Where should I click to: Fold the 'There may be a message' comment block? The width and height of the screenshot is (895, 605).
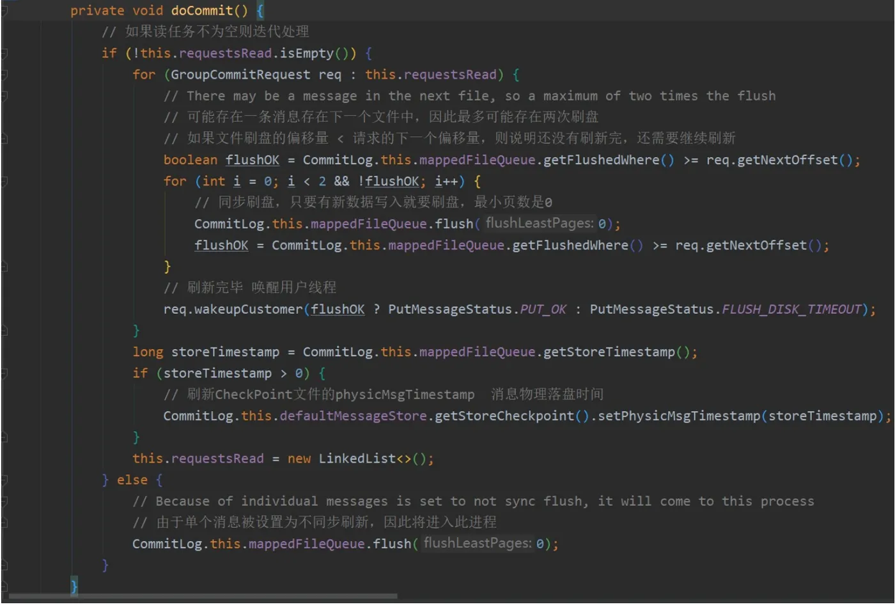3,96
